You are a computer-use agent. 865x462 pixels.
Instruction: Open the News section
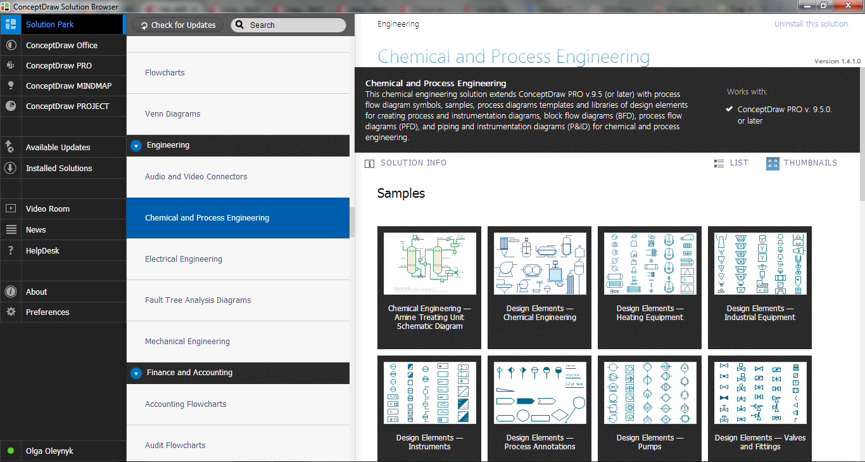[x=36, y=229]
